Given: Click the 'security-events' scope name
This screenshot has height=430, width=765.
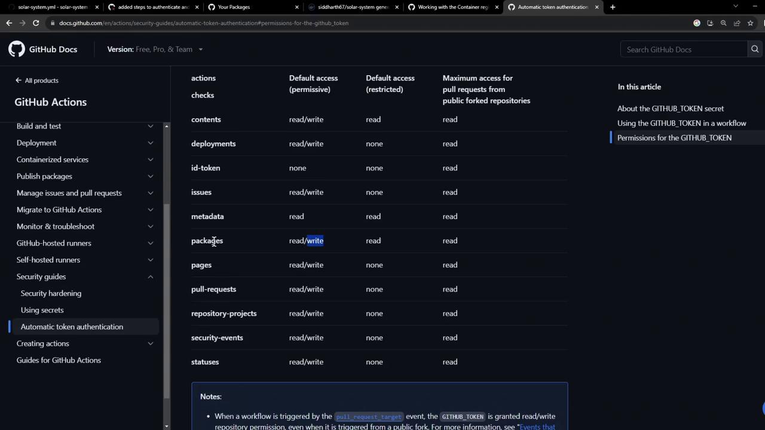Looking at the screenshot, I should (x=217, y=337).
